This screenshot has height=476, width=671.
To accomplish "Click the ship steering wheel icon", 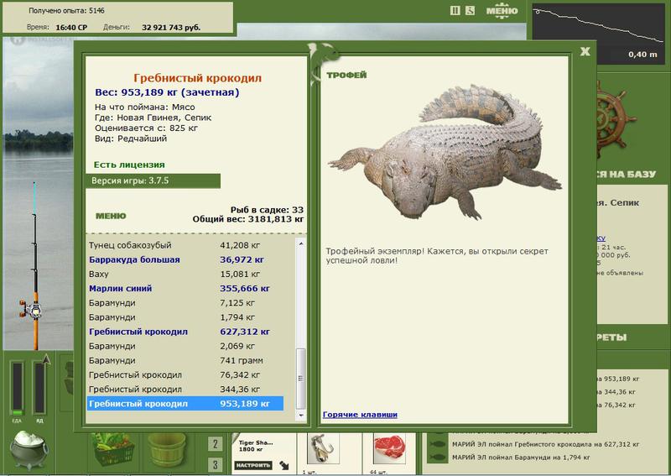I will 615,119.
